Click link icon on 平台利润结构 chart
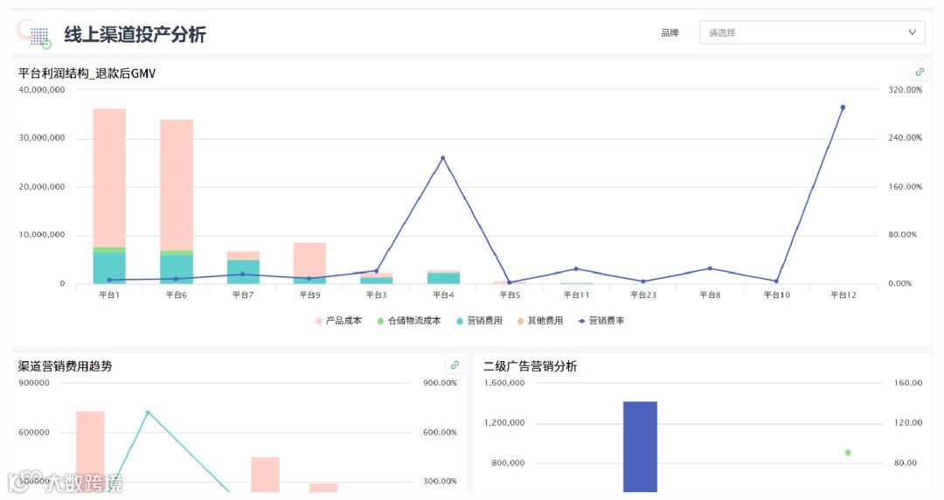 920,73
